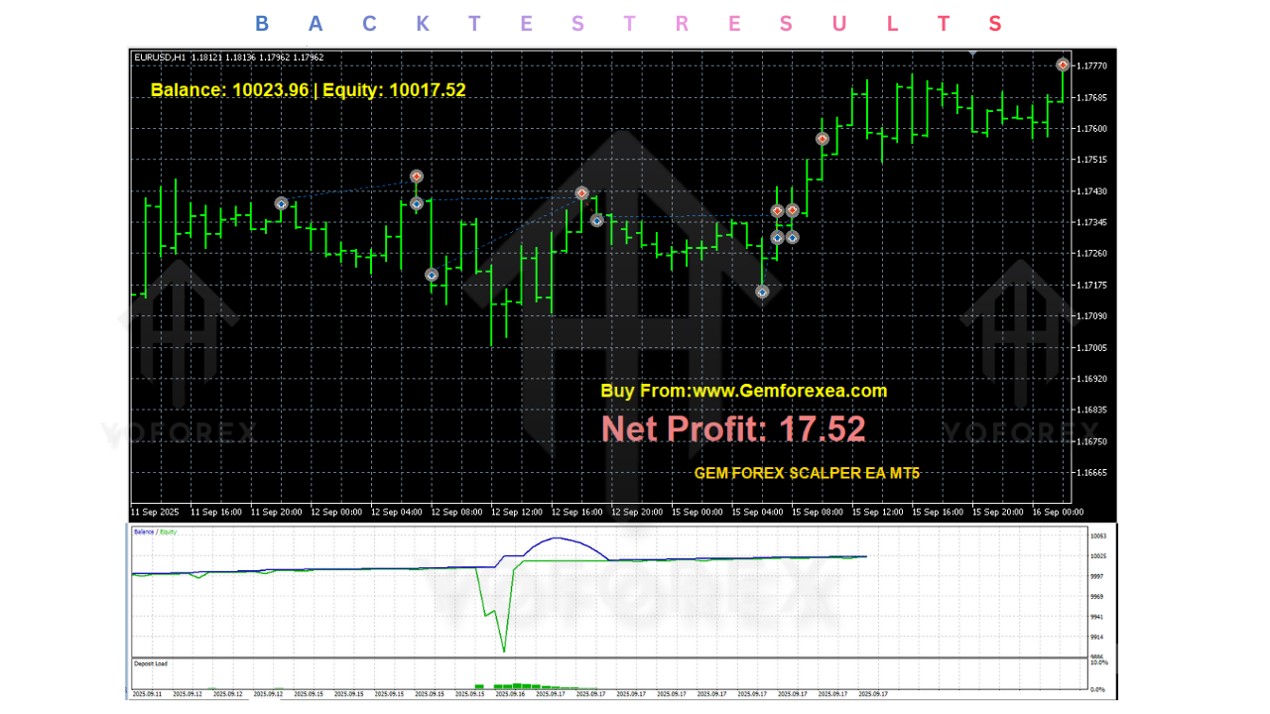Click the green deposit load bar near 2025.09.16
Image resolution: width=1270 pixels, height=714 pixels.
516,684
